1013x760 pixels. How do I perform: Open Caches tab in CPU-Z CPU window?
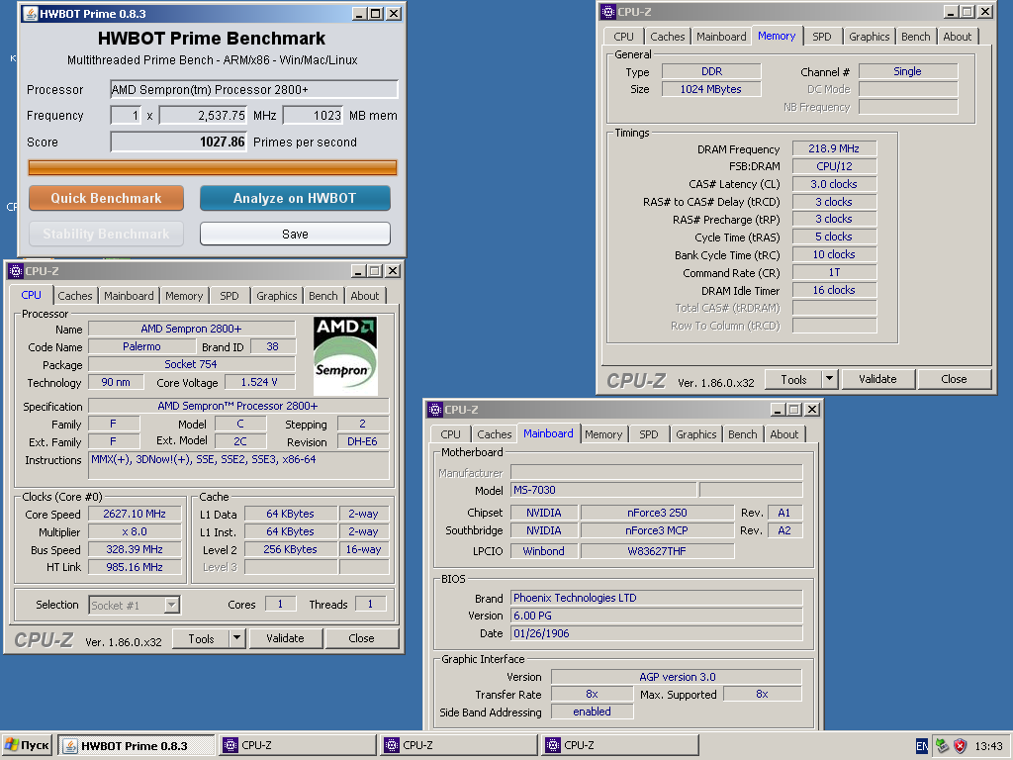[x=75, y=295]
